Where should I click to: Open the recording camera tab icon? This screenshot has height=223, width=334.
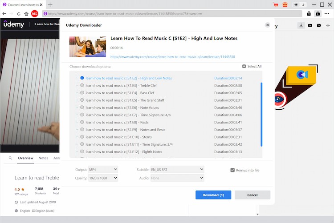(x=319, y=25)
